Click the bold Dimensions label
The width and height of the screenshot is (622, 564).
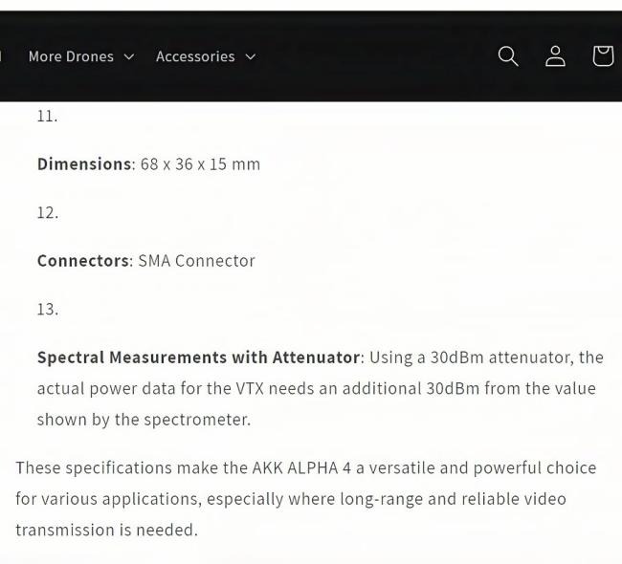pos(84,163)
